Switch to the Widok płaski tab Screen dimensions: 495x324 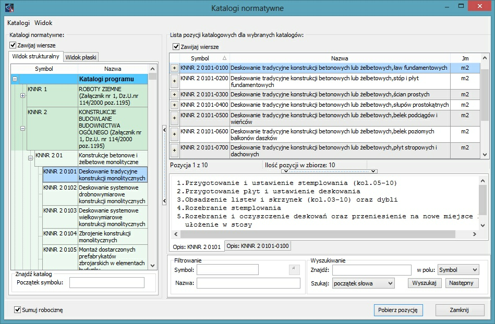tap(81, 57)
